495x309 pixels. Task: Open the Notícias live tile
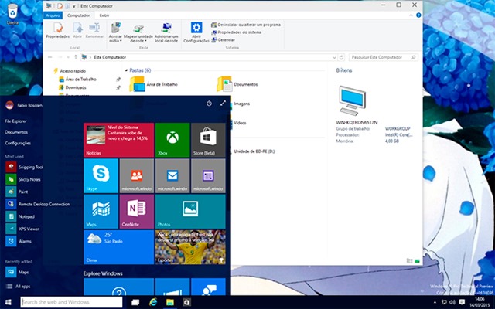[x=119, y=140]
